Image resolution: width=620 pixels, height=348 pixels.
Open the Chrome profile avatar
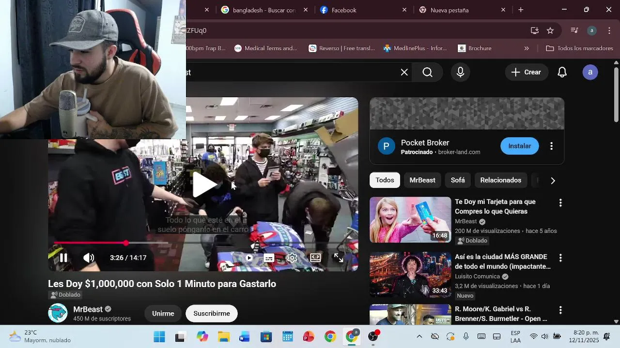point(591,30)
